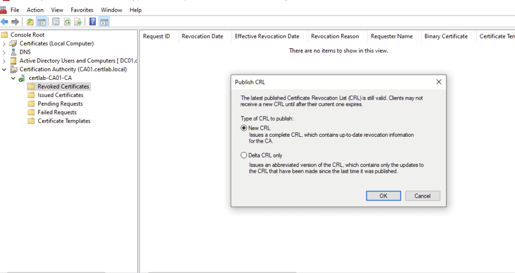The height and width of the screenshot is (273, 515).
Task: Expand the Active Directory Users and Computers node
Action: click(4, 61)
